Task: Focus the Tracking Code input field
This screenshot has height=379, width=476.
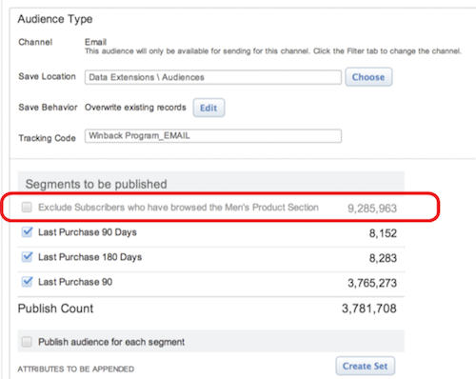Action: 213,136
